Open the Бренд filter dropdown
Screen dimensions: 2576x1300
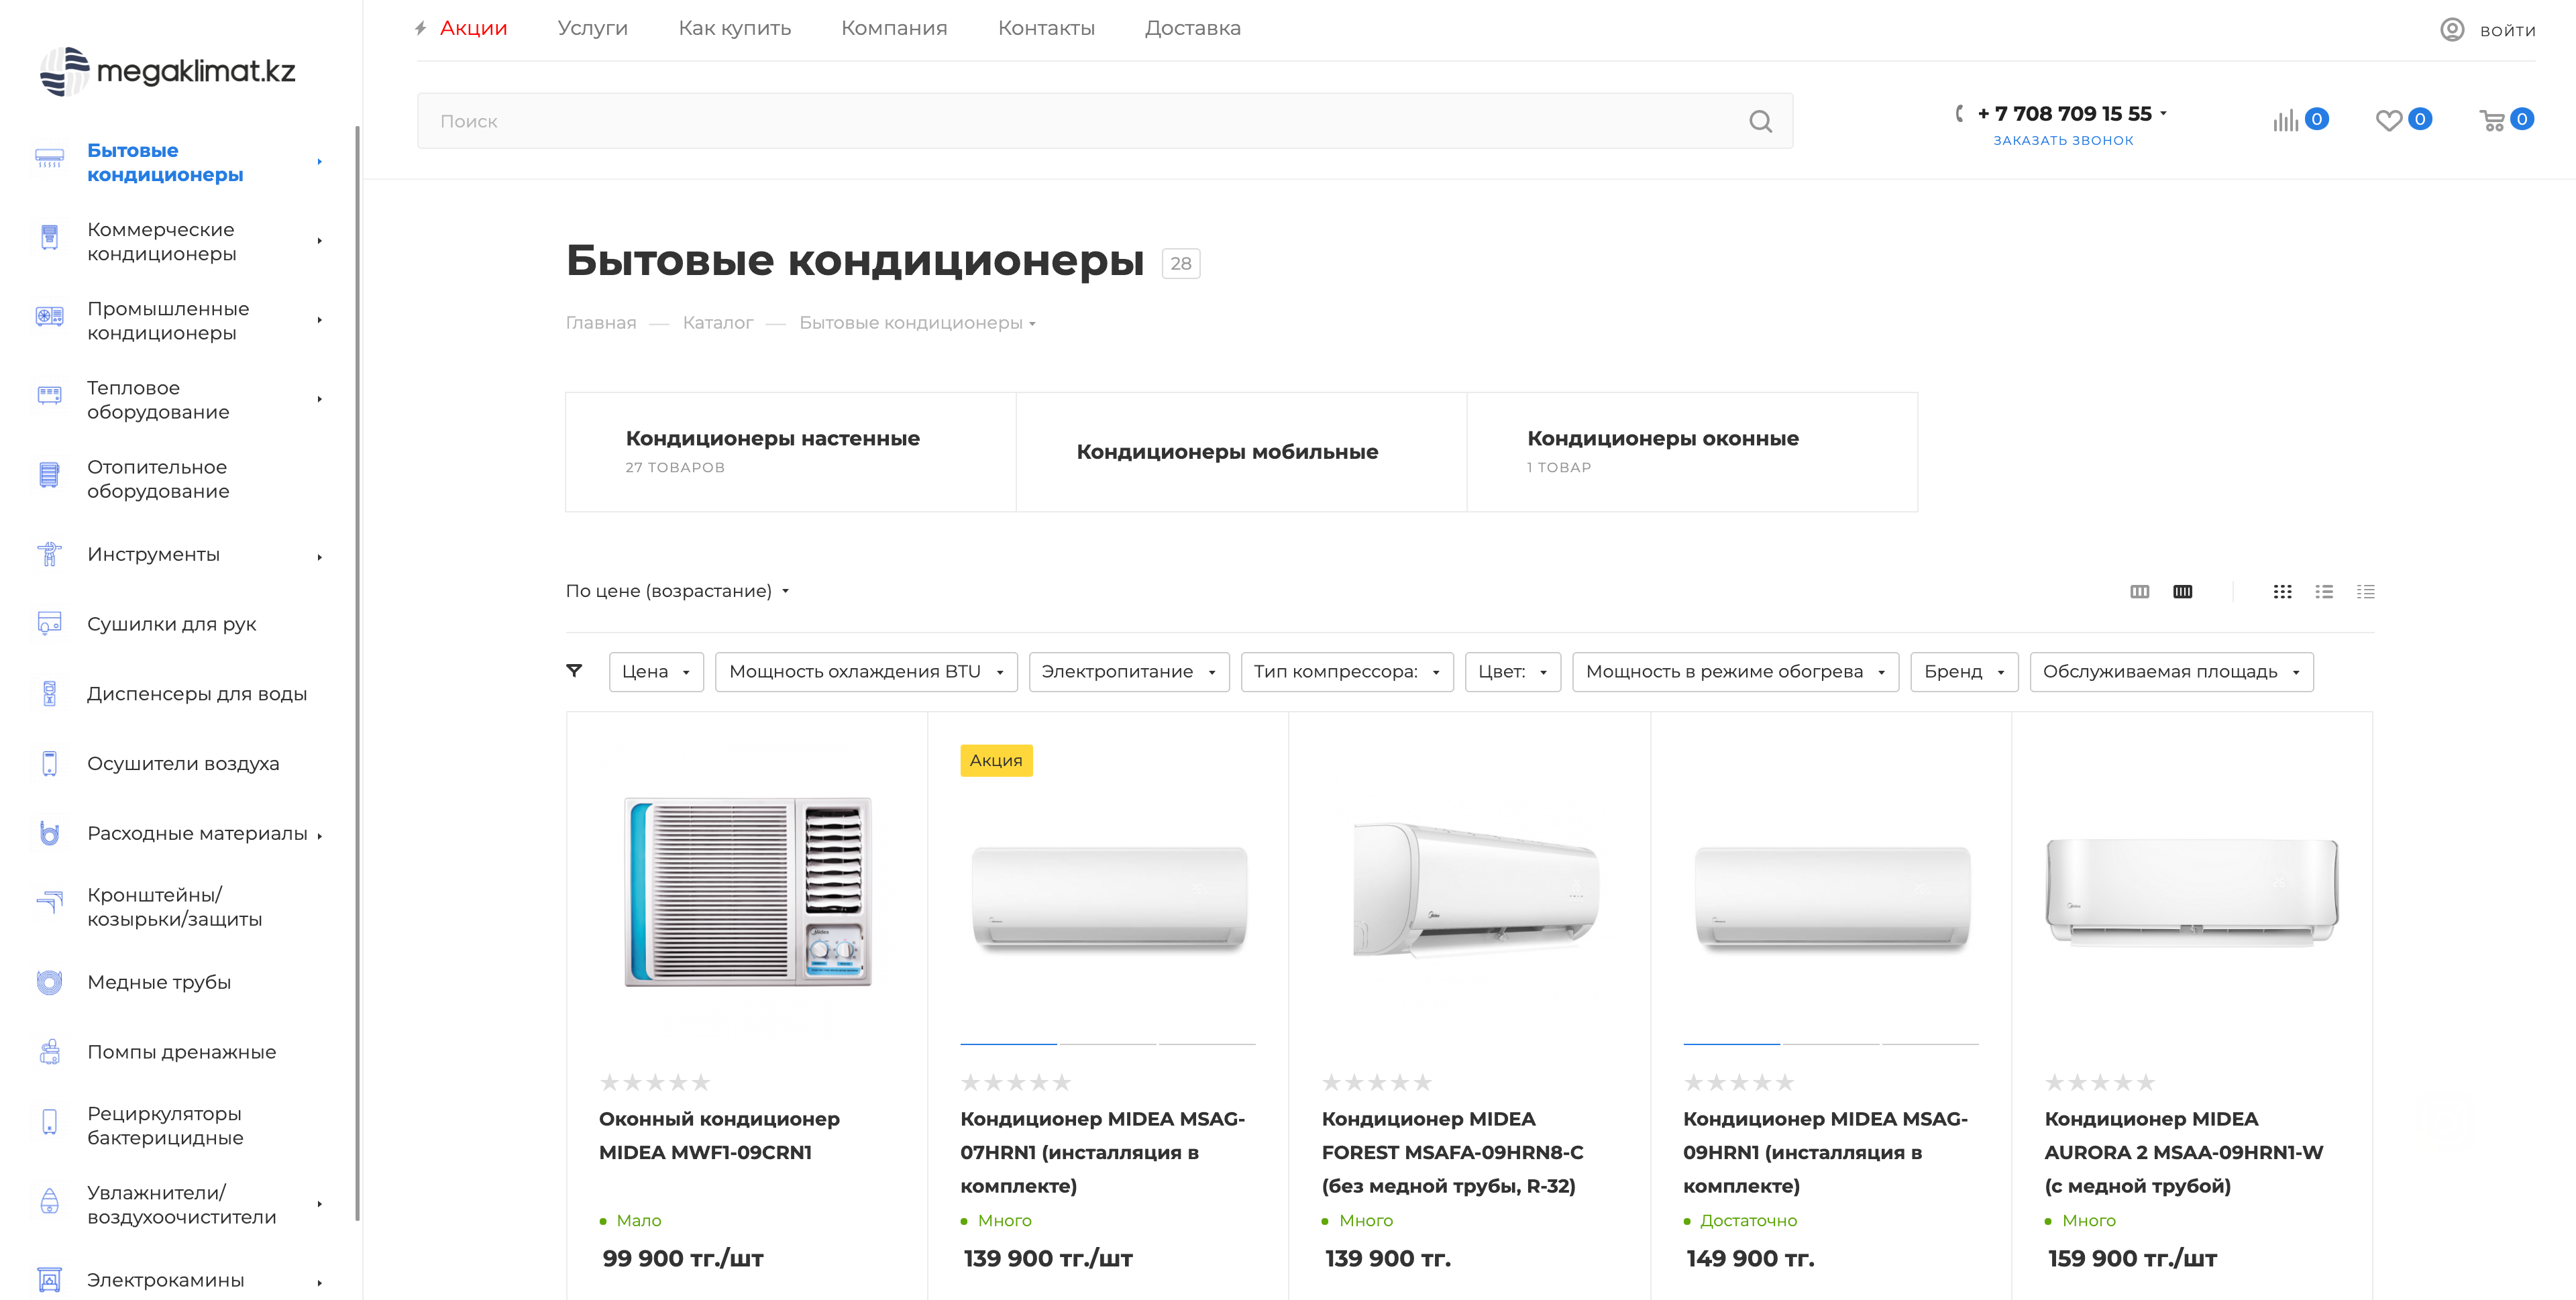click(1964, 672)
